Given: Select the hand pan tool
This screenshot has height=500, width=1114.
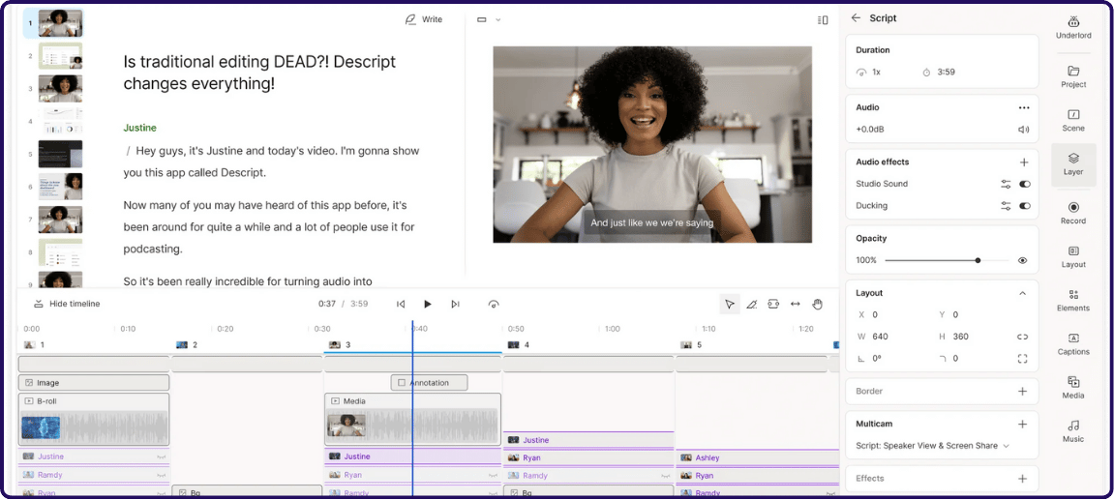Looking at the screenshot, I should click(x=817, y=304).
